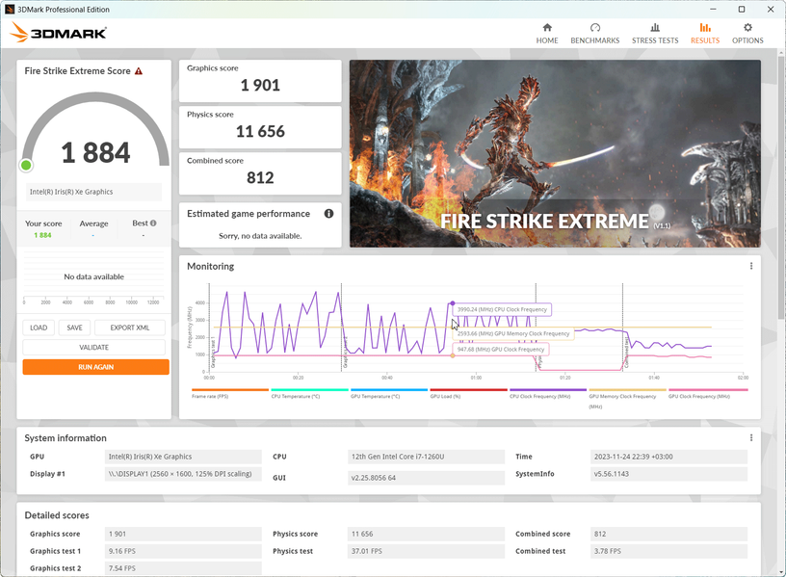This screenshot has width=786, height=577.
Task: Click the GUI version v2.25.8056 64
Action: tap(426, 478)
